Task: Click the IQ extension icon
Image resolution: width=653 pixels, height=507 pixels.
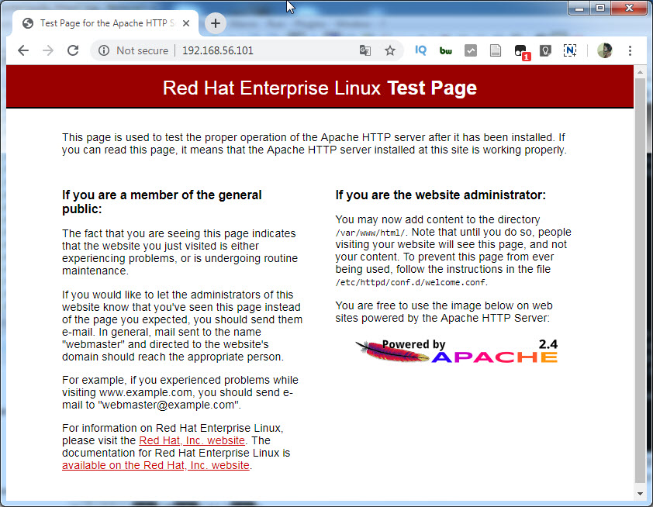Action: pyautogui.click(x=420, y=50)
